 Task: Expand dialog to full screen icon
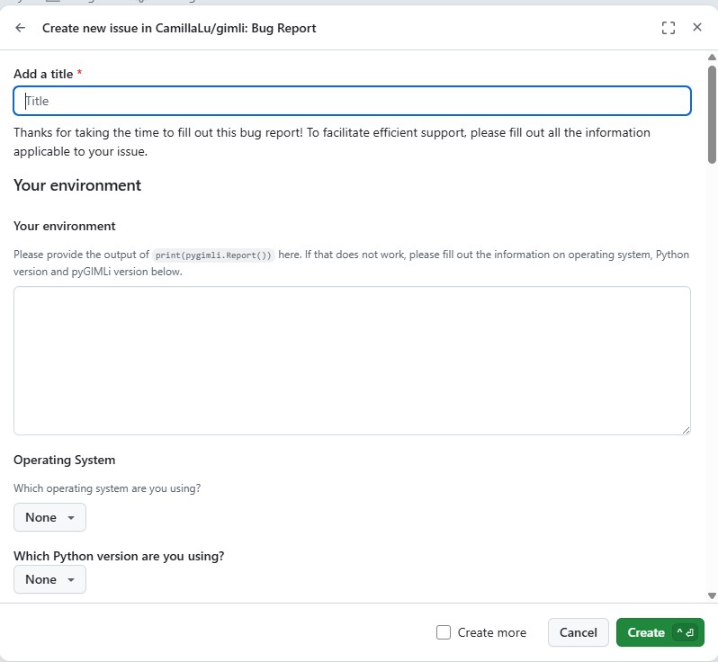[x=669, y=28]
